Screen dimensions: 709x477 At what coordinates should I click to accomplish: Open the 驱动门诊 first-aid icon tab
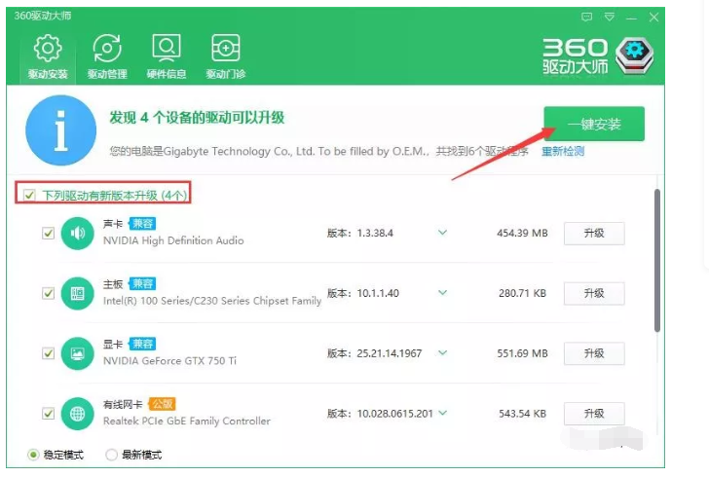[x=225, y=57]
